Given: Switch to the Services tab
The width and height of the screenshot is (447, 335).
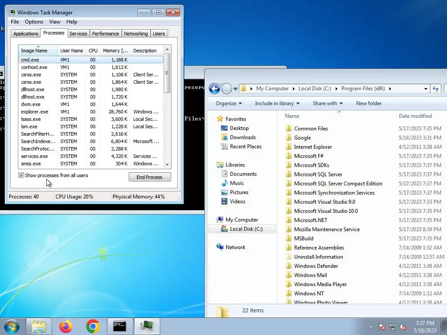Looking at the screenshot, I should pos(78,34).
